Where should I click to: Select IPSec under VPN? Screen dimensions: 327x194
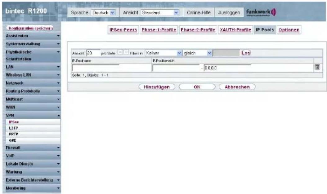pyautogui.click(x=34, y=122)
